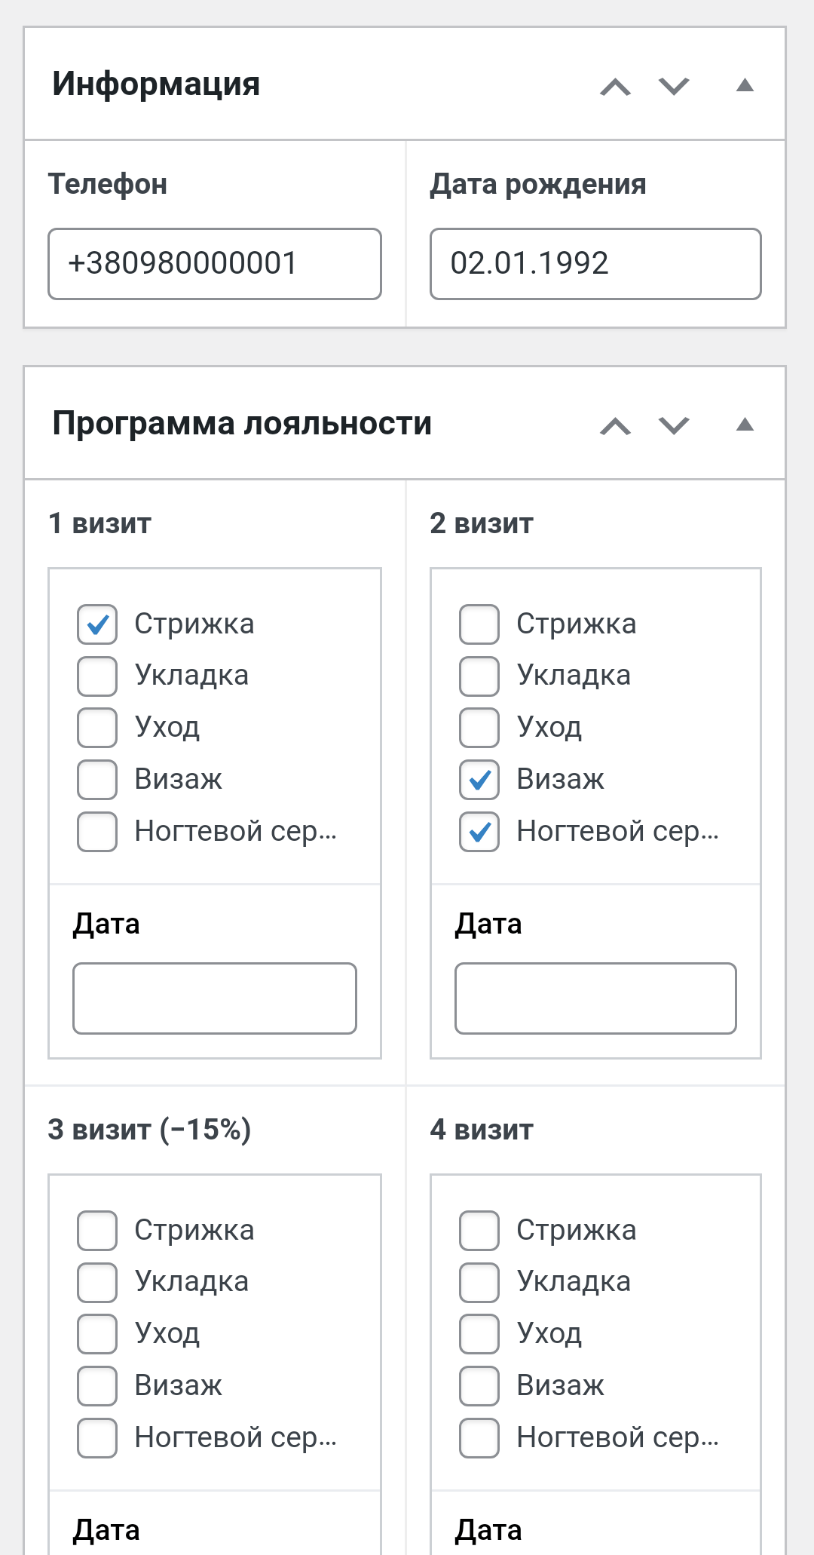Check Визаж in 3 визит (−15%)

tap(97, 1386)
